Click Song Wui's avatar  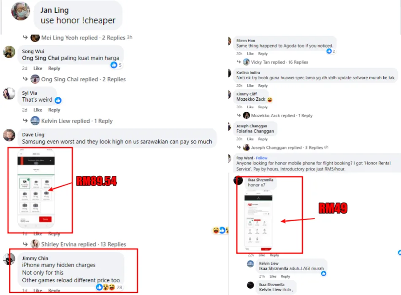(x=9, y=52)
